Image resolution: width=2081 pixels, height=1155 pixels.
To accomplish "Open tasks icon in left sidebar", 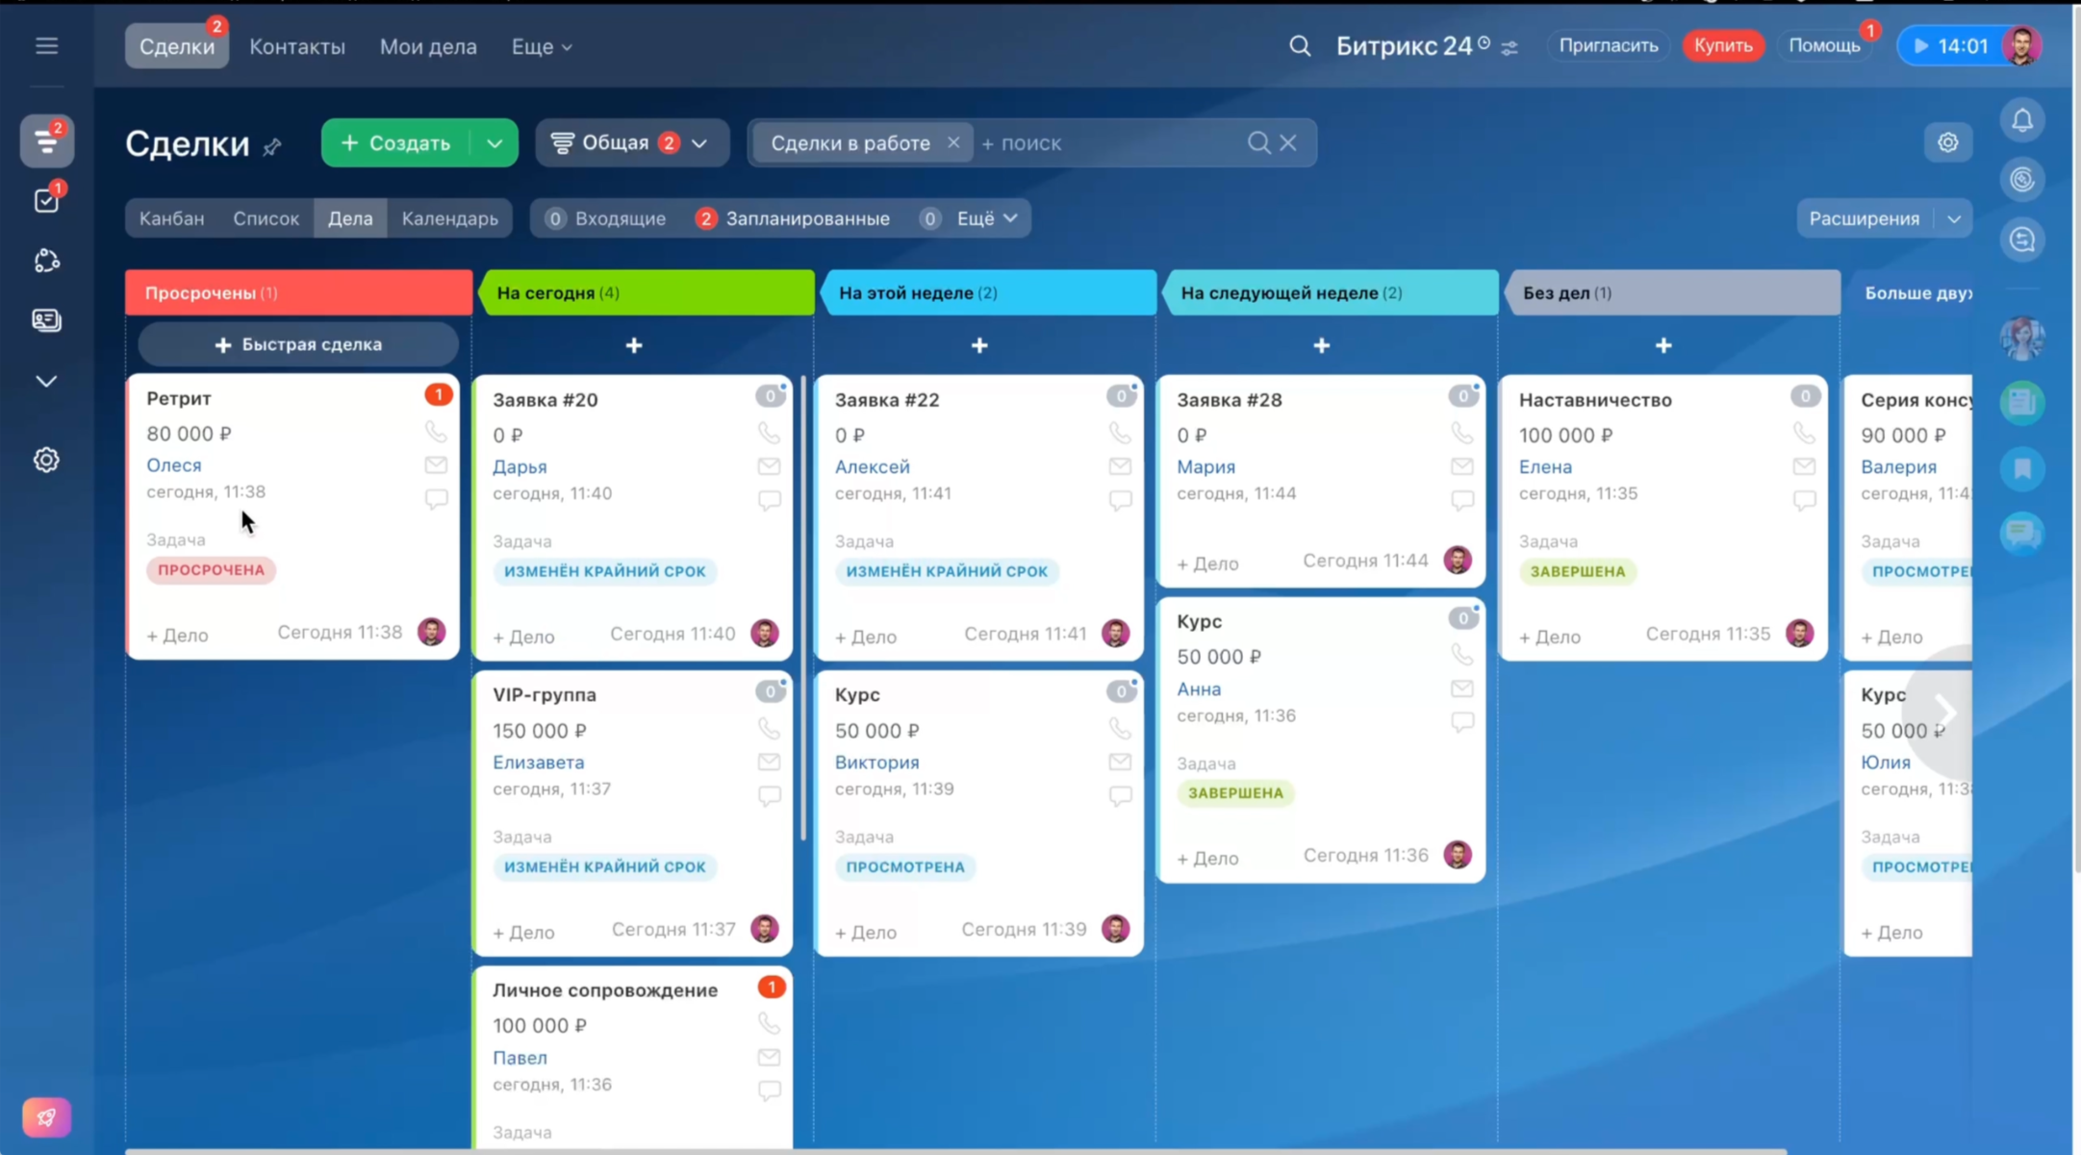I will coord(46,200).
